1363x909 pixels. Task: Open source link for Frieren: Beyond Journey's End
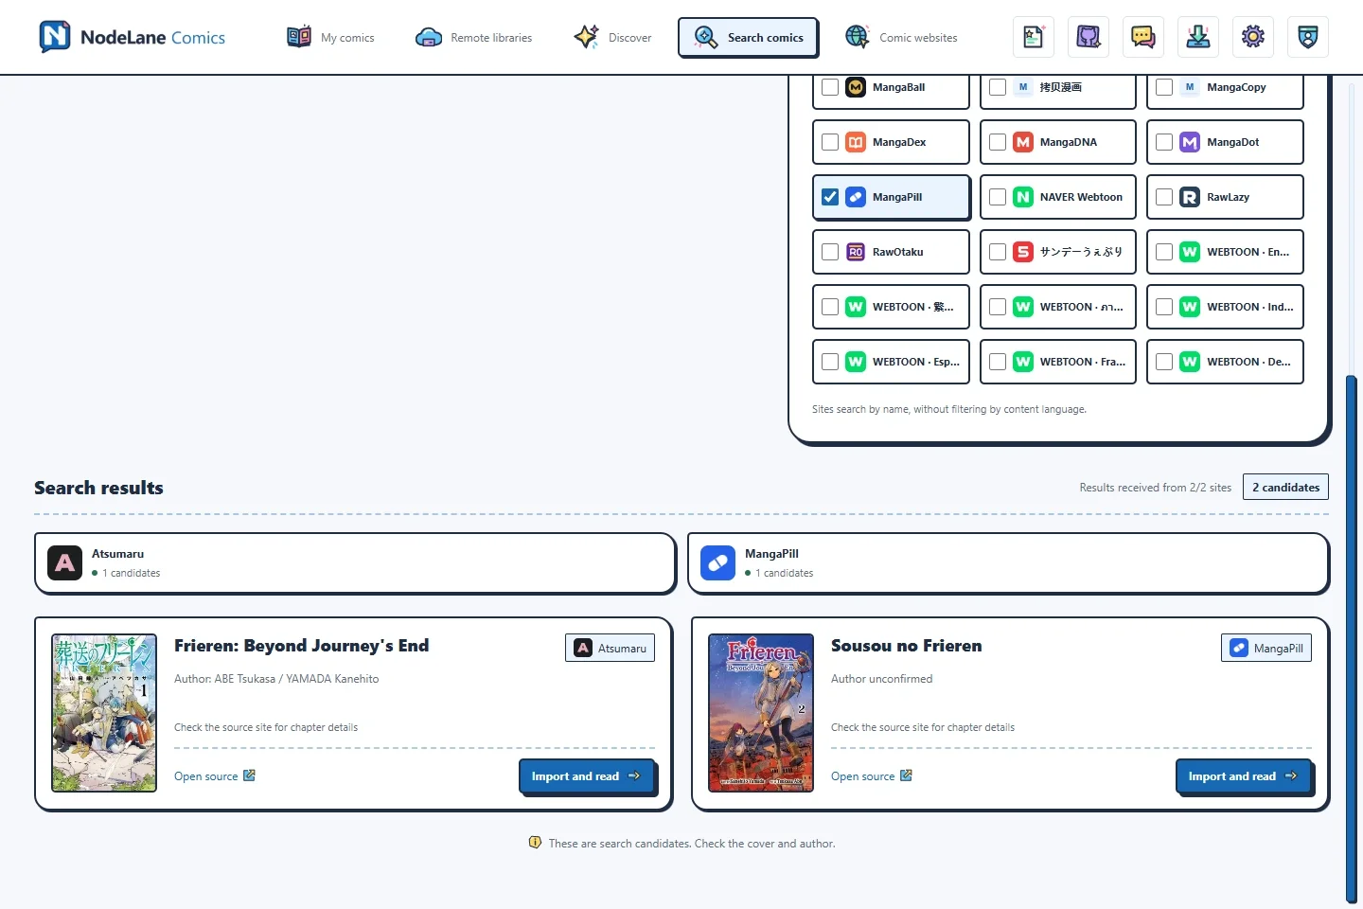click(215, 776)
